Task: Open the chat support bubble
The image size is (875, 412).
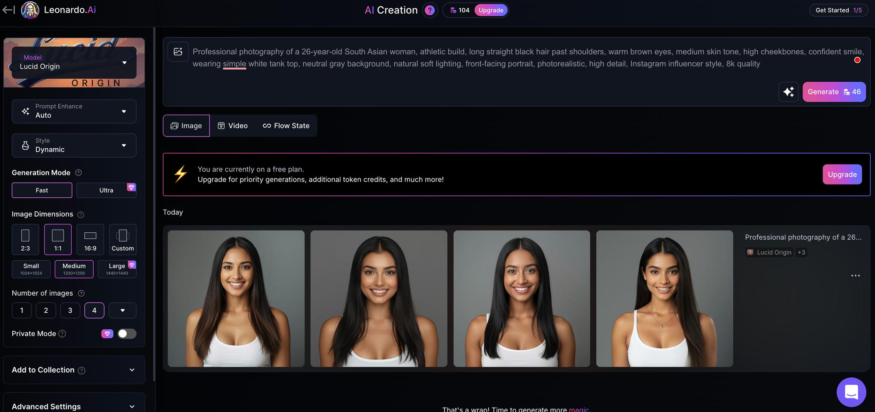Action: click(851, 392)
